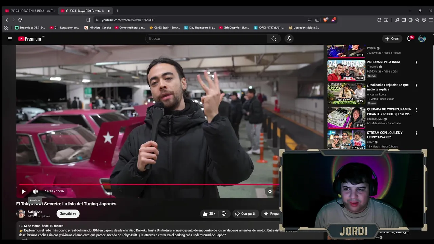This screenshot has height=244, width=434.
Task: Click the Crear button
Action: pyautogui.click(x=392, y=39)
